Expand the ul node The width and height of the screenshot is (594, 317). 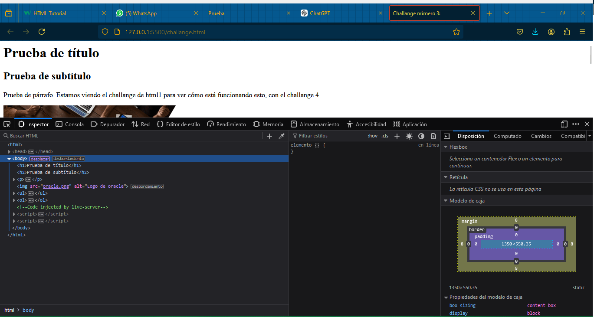pyautogui.click(x=14, y=193)
